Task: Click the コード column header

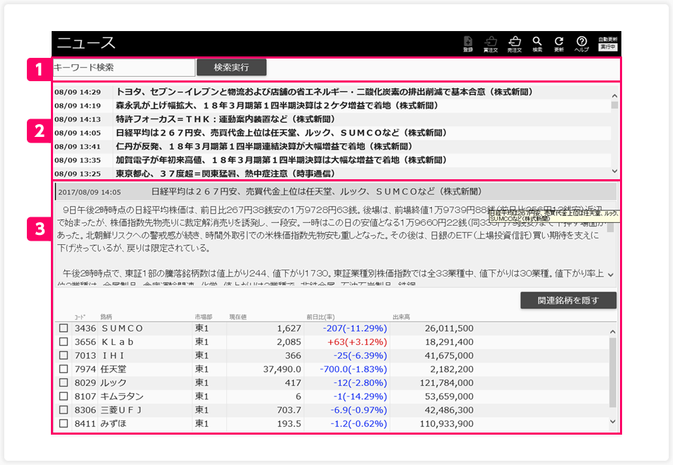Action: click(80, 317)
